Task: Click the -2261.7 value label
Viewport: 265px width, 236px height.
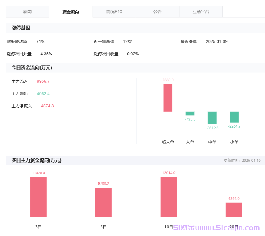Action: (x=234, y=126)
